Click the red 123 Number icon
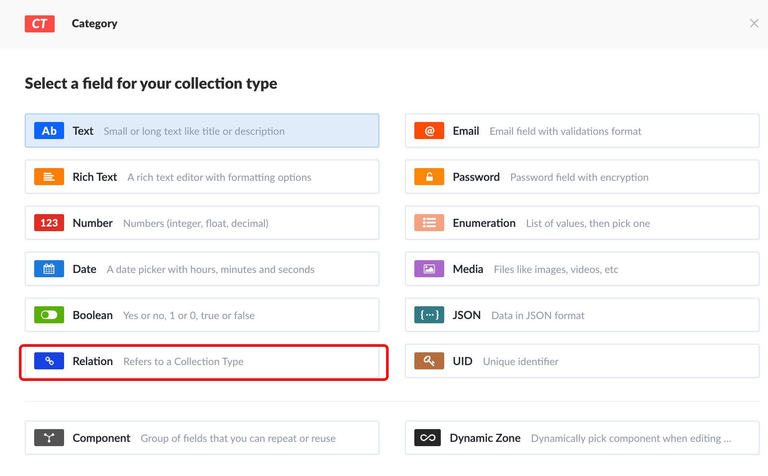768x476 pixels. point(49,223)
